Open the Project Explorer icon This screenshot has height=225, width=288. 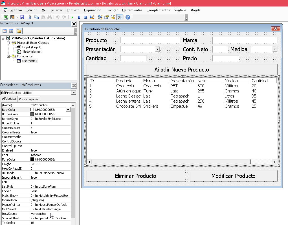100,17
